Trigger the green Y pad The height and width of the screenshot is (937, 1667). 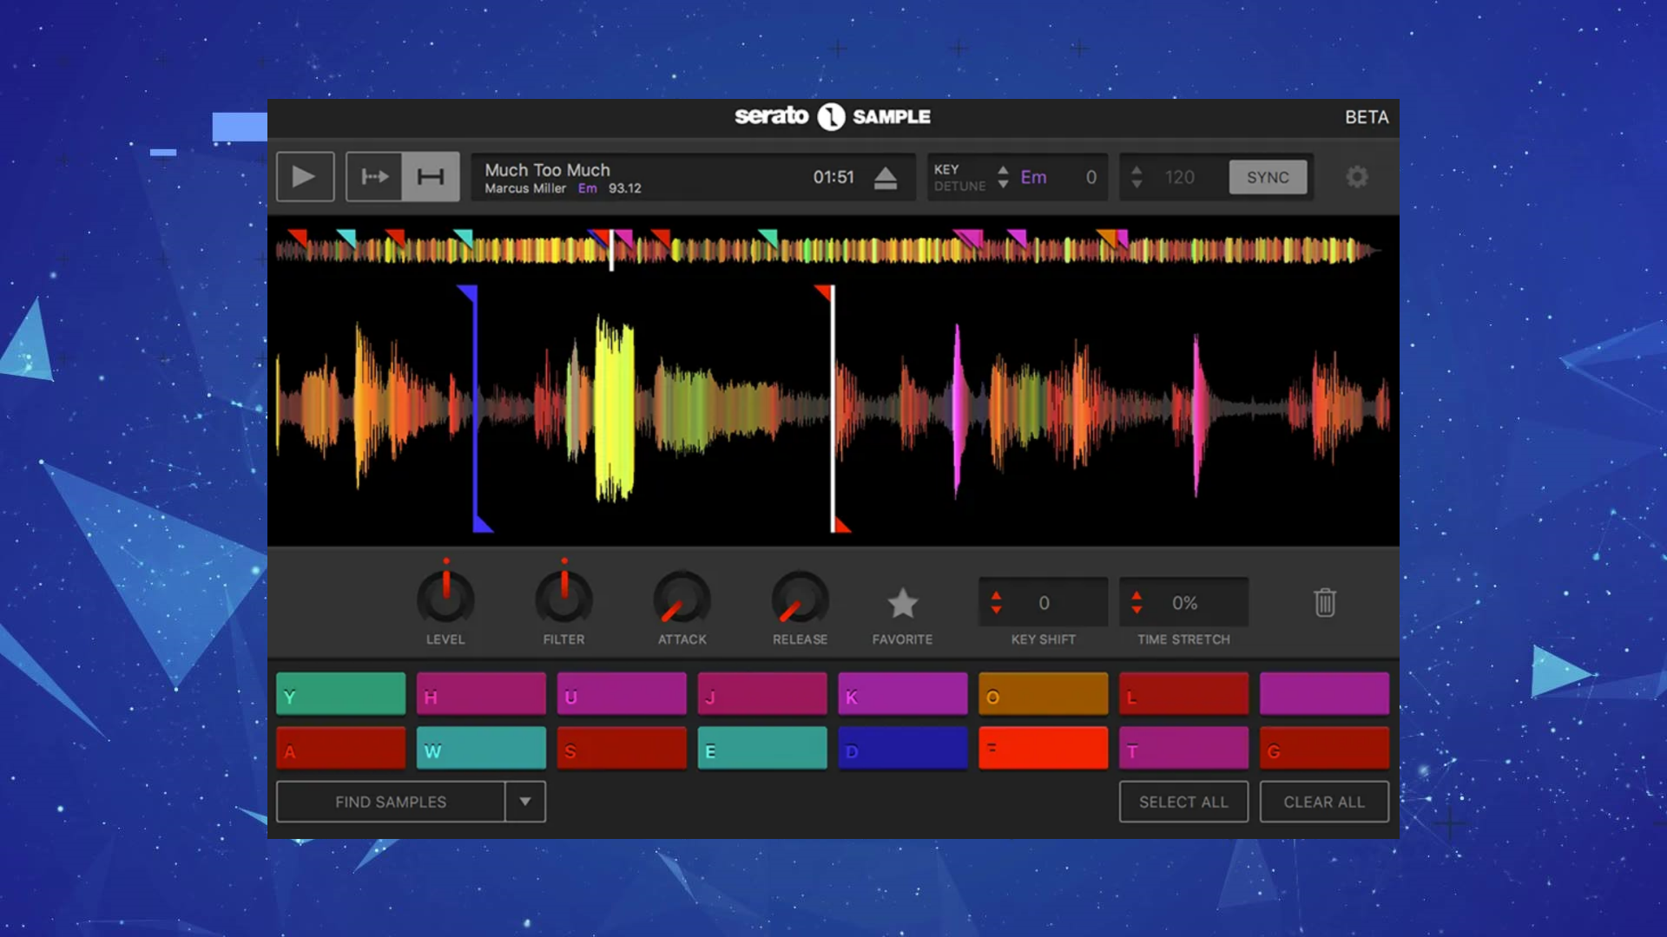tap(340, 693)
